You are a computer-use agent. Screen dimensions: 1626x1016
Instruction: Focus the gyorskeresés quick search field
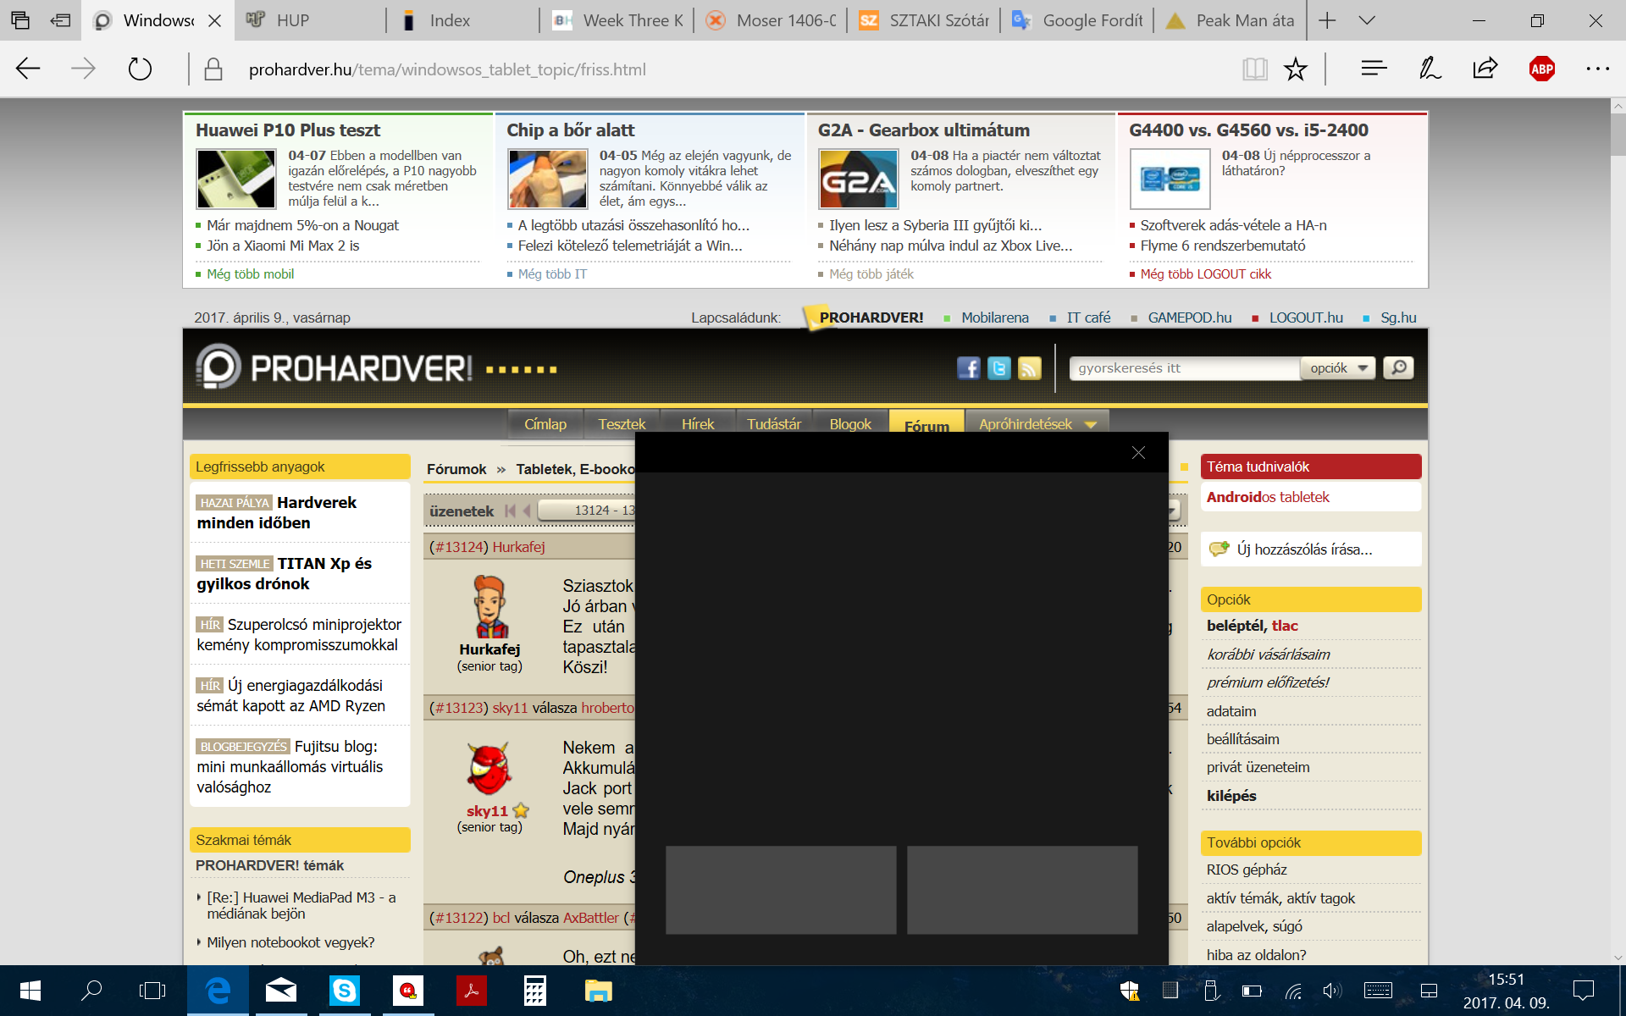coord(1184,367)
